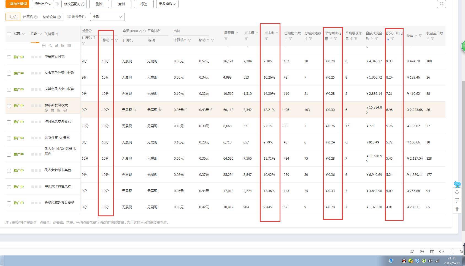Click the browser status bar trash icon
The image size is (465, 266).
tap(432, 251)
